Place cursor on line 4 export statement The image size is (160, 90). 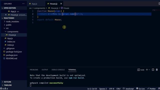coord(49,20)
